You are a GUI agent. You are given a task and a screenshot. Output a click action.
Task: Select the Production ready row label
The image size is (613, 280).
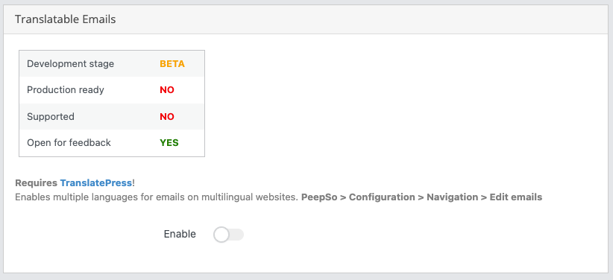point(66,90)
